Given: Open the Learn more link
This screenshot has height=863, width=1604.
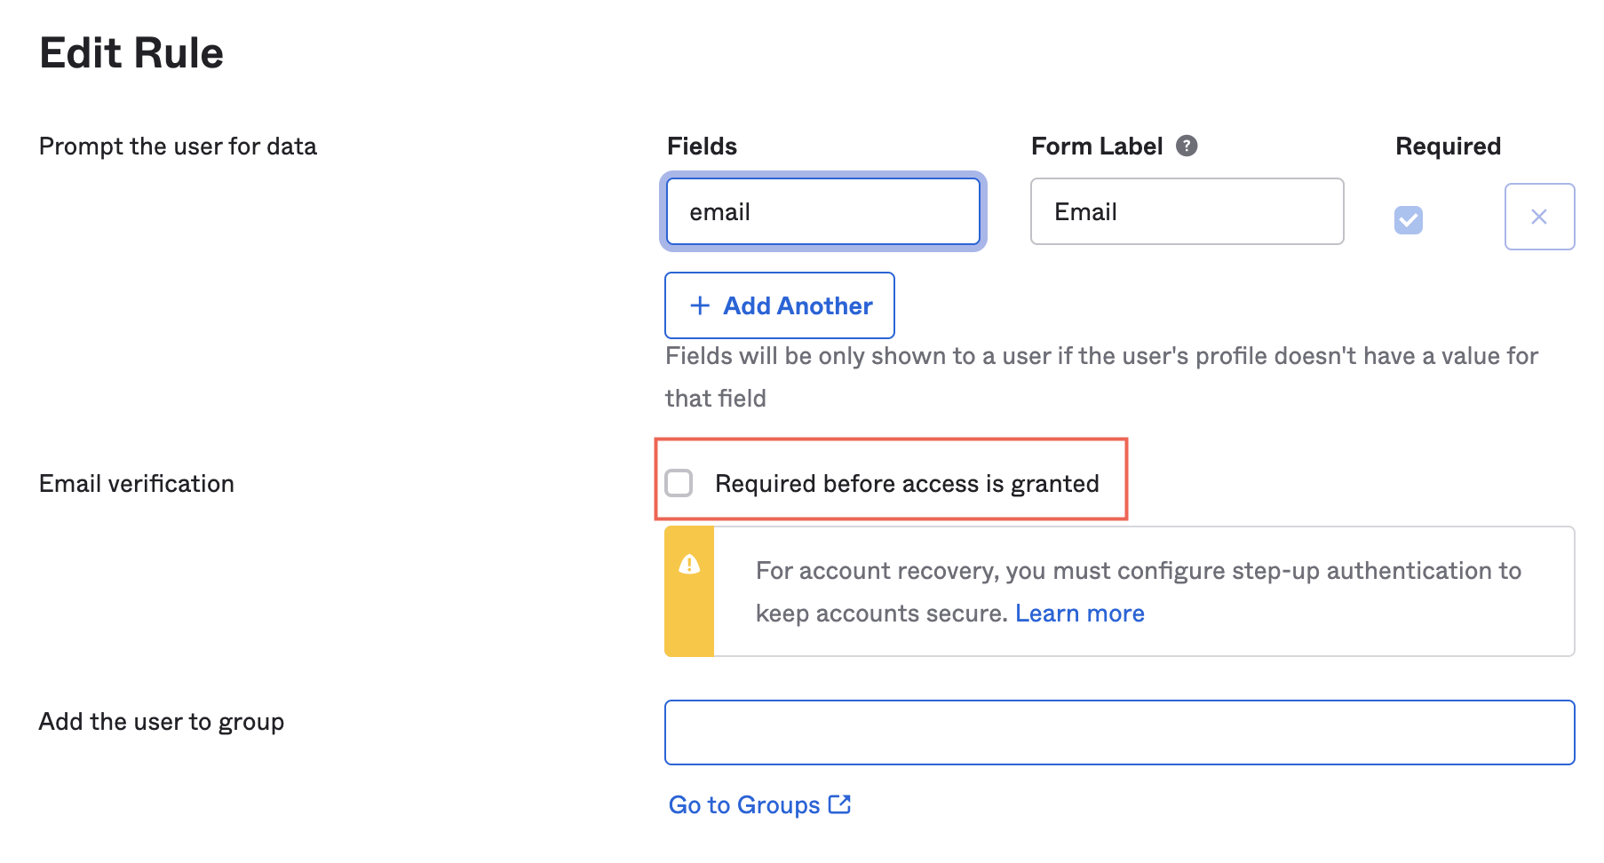Looking at the screenshot, I should [x=1079, y=614].
